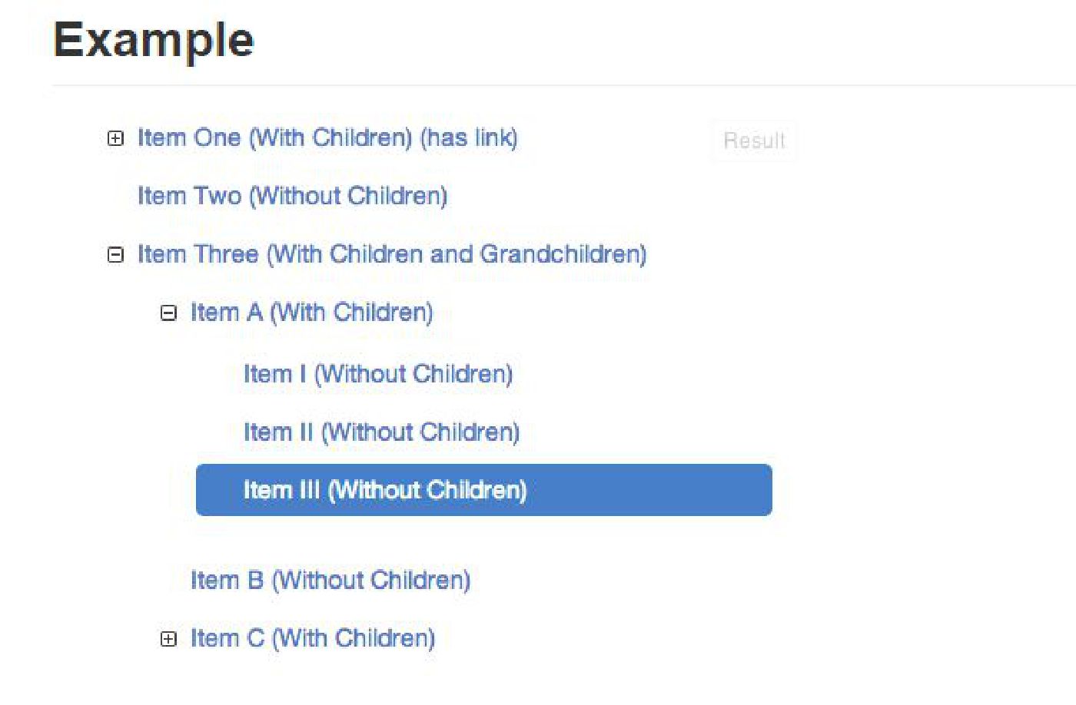Open Item One (With Children) link
The width and height of the screenshot is (1076, 705).
277,138
